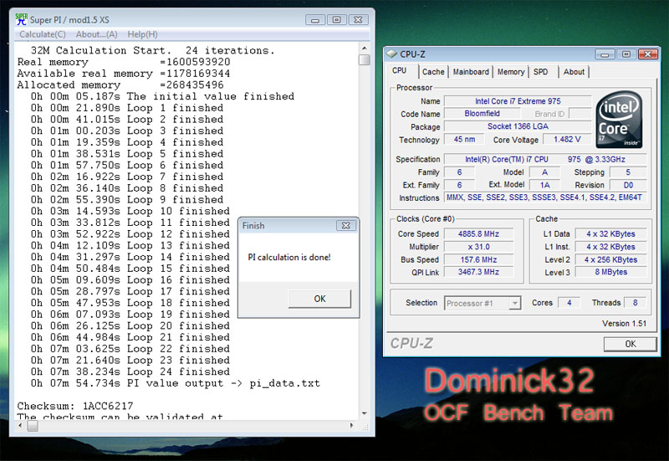Viewport: 669px width, 461px height.
Task: Maximize the CPU-Z window
Action: [626, 54]
